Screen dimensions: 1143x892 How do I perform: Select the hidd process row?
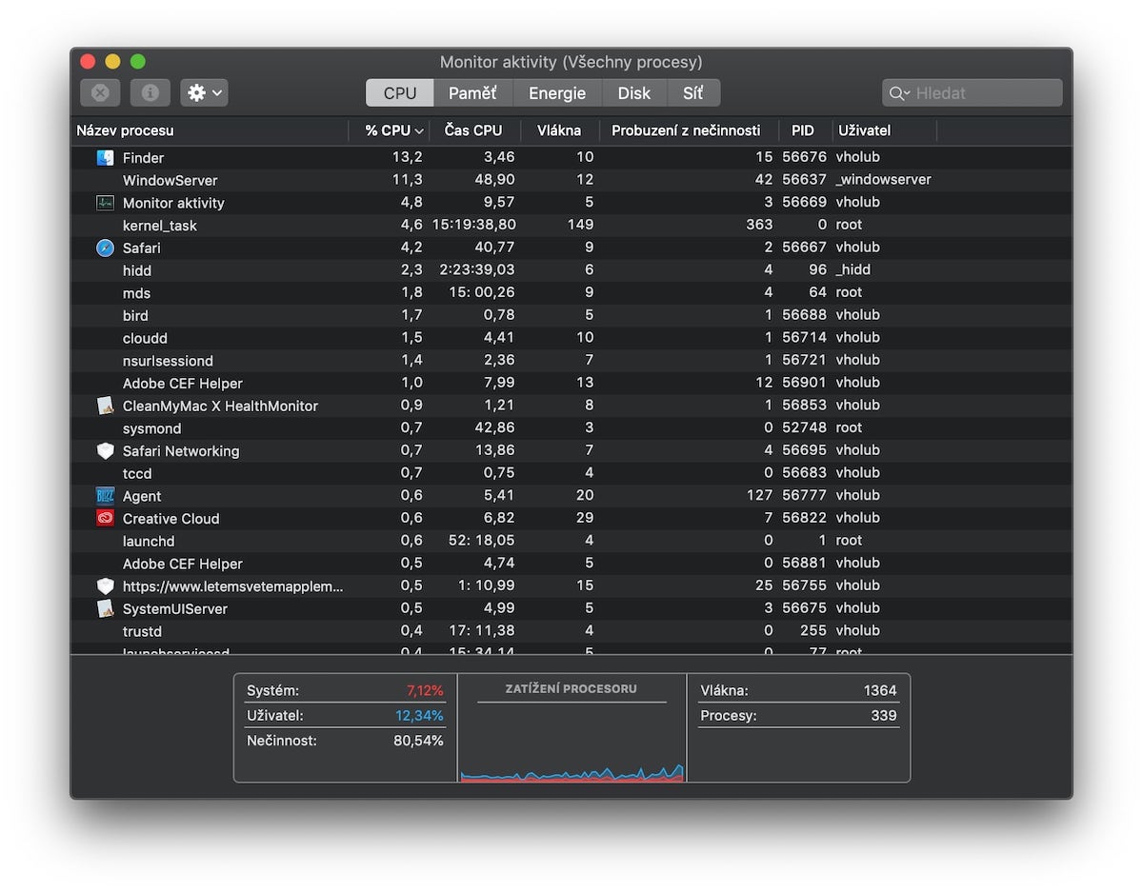(571, 270)
